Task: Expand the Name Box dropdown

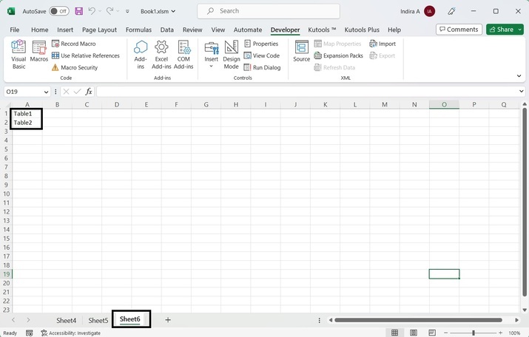Action: point(46,92)
